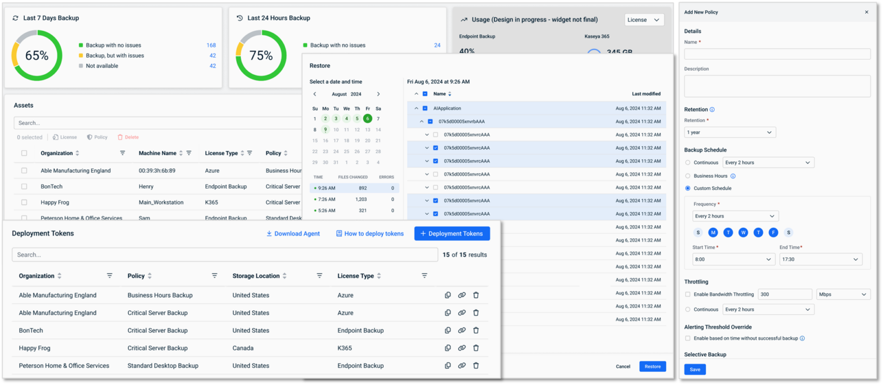
Task: Sort Restore file list by Name
Action: (450, 94)
